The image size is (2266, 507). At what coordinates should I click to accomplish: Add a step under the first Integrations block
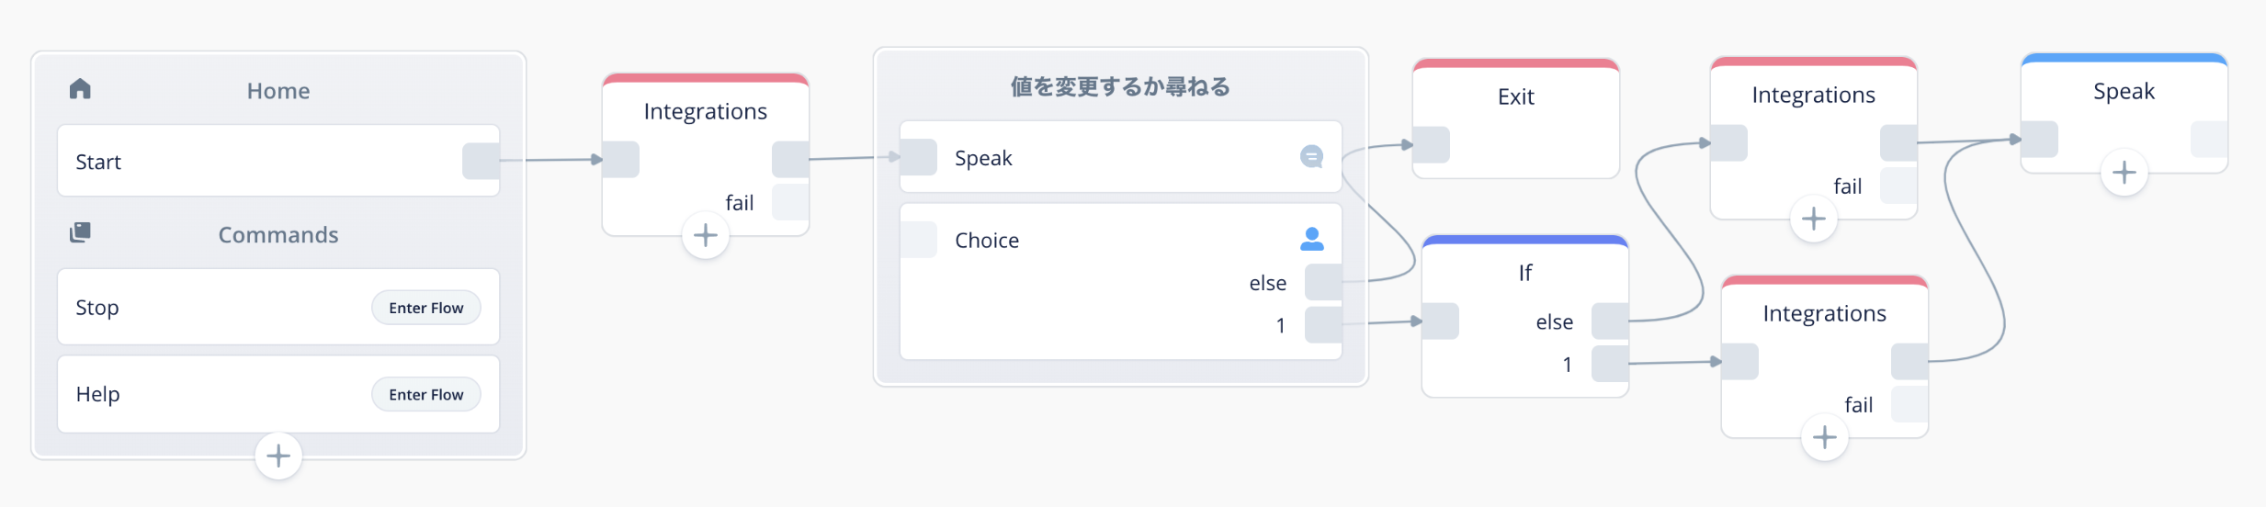(x=706, y=236)
